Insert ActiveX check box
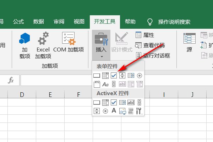 point(114,103)
